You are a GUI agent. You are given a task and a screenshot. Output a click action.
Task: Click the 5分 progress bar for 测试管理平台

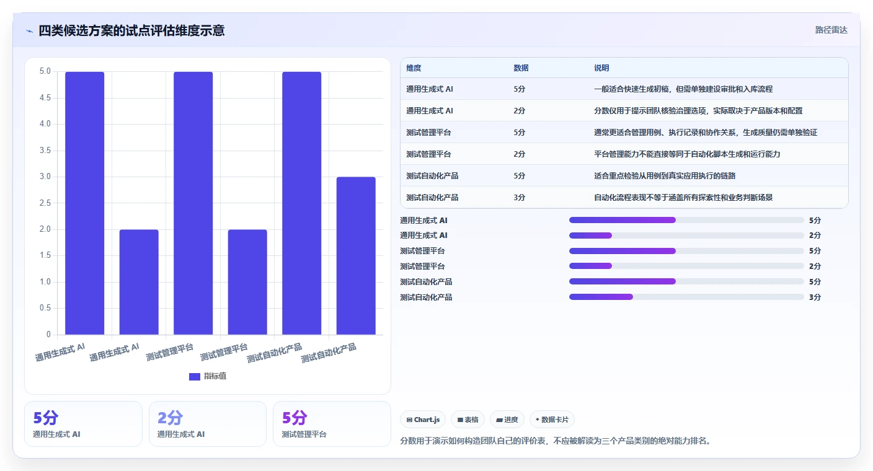coord(686,251)
